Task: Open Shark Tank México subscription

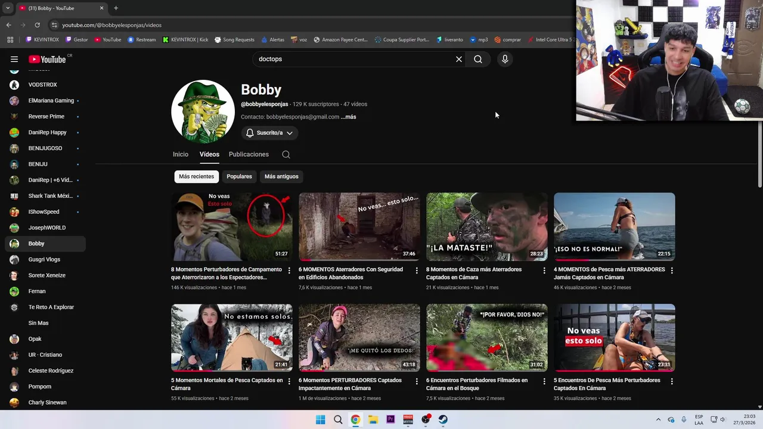Action: (x=45, y=196)
